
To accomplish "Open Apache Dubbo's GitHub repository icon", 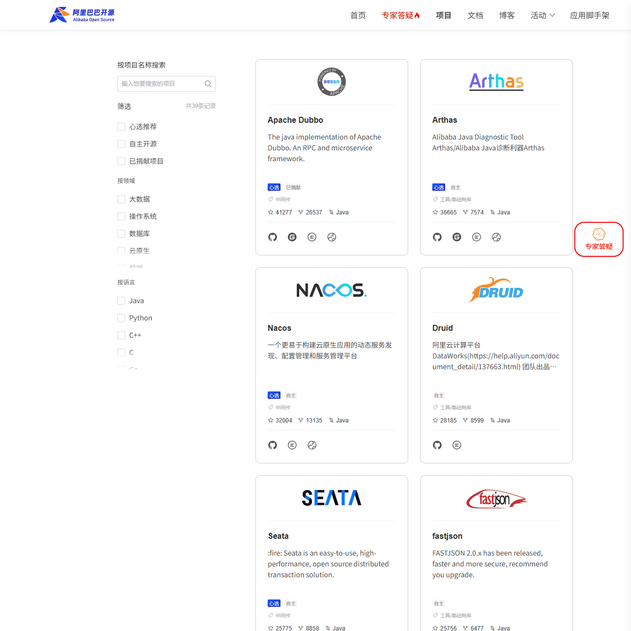I will click(273, 237).
